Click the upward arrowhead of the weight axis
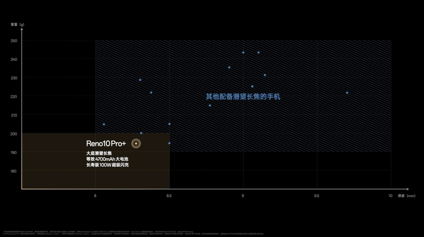Viewport: 424px width, 237px height. point(22,29)
